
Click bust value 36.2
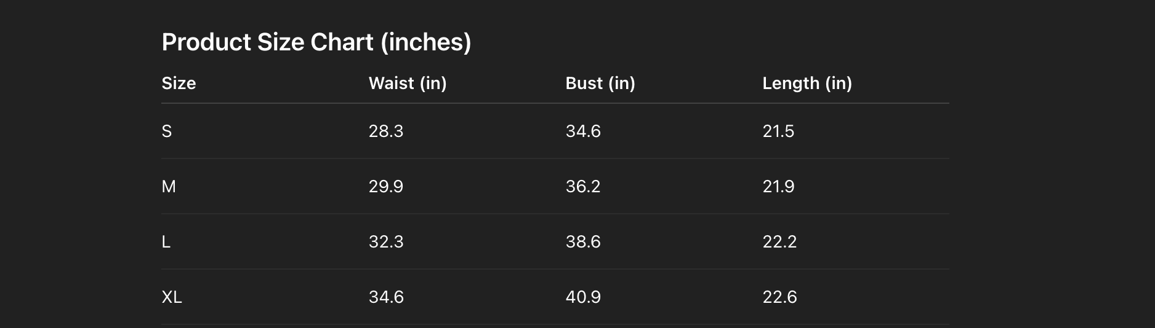point(582,187)
